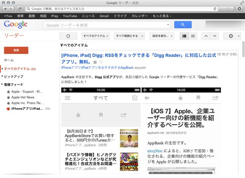
Task: Open the search box dropdown arrow
Action: (x=168, y=25)
